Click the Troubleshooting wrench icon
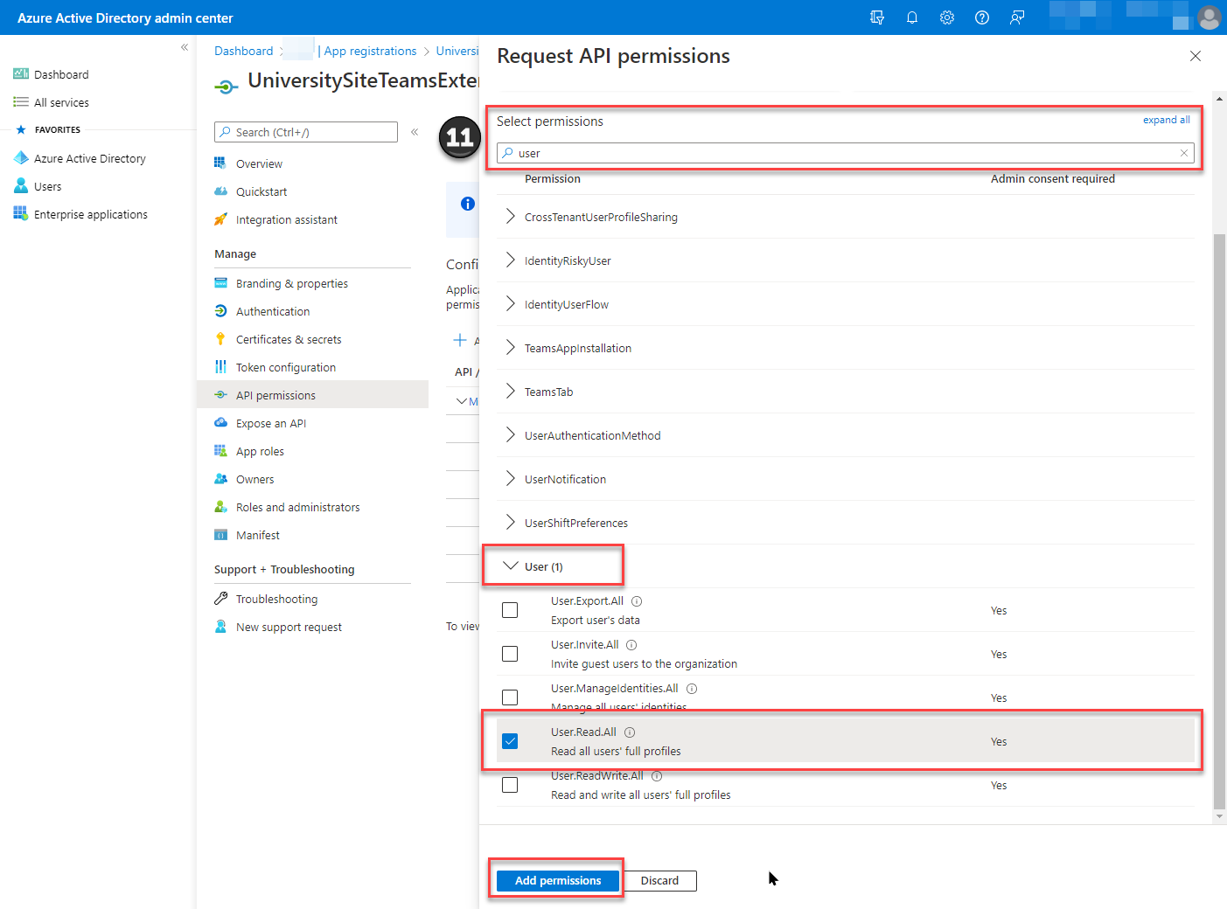1227x909 pixels. 220,599
